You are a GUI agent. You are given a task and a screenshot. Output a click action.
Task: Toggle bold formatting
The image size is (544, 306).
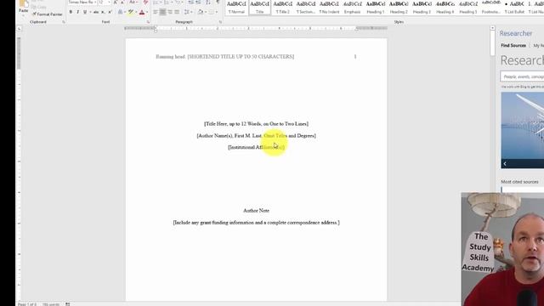tap(71, 12)
